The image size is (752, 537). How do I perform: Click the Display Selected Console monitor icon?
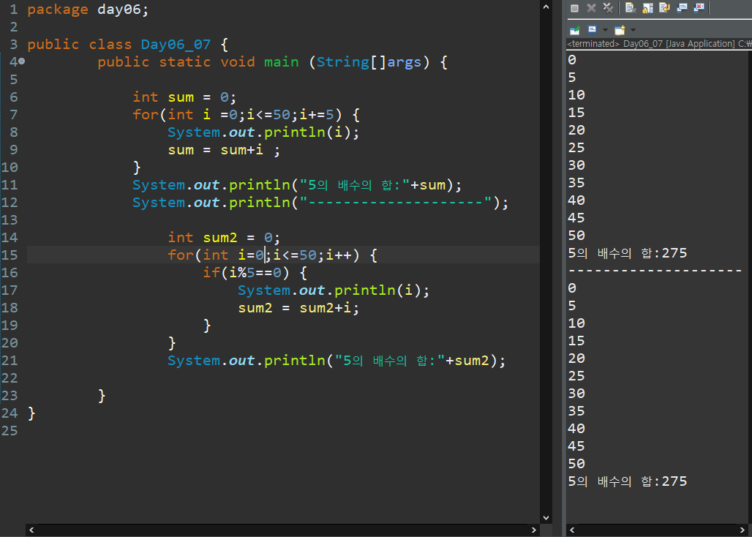593,30
